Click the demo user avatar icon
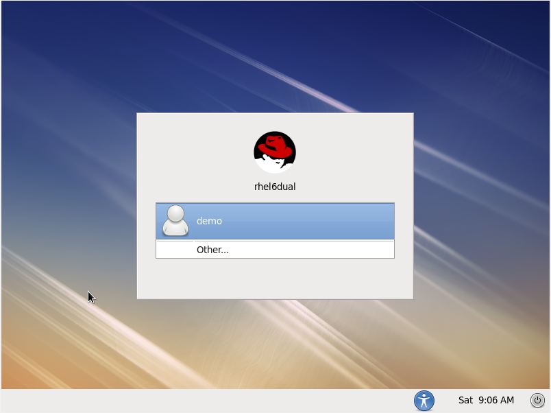Screen dimensions: 551x413 pos(175,221)
